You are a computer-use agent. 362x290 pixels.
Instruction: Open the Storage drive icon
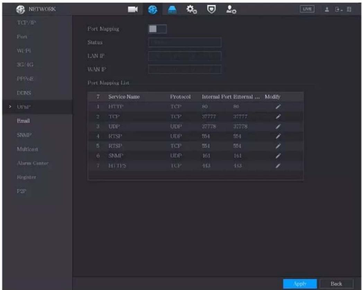(x=172, y=10)
